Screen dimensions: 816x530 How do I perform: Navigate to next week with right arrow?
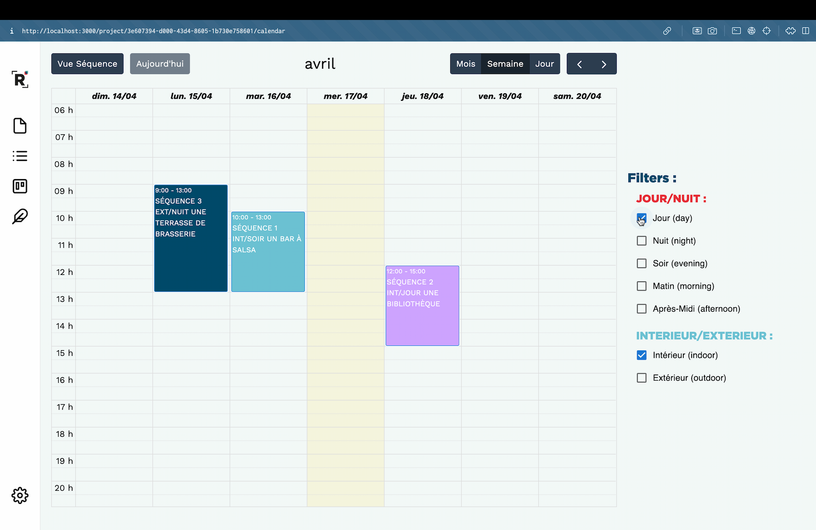[x=604, y=64]
